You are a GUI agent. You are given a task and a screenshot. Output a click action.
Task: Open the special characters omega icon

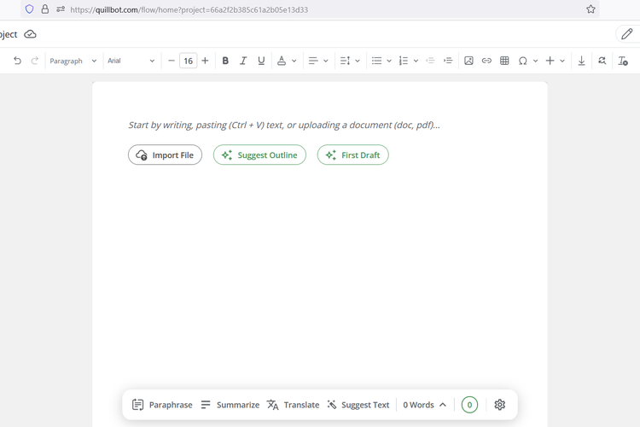click(x=523, y=61)
